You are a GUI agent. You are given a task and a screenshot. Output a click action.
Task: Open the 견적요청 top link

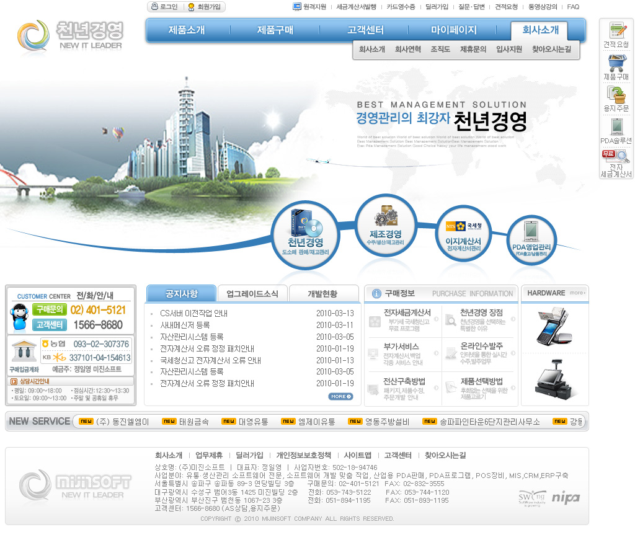(x=506, y=7)
